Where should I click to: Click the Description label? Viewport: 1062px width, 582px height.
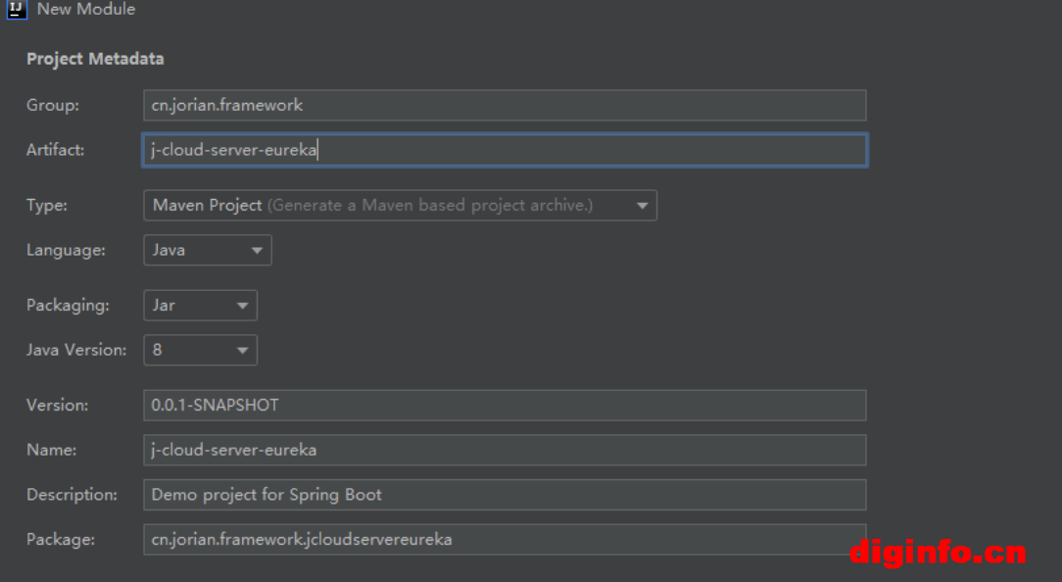pos(72,495)
